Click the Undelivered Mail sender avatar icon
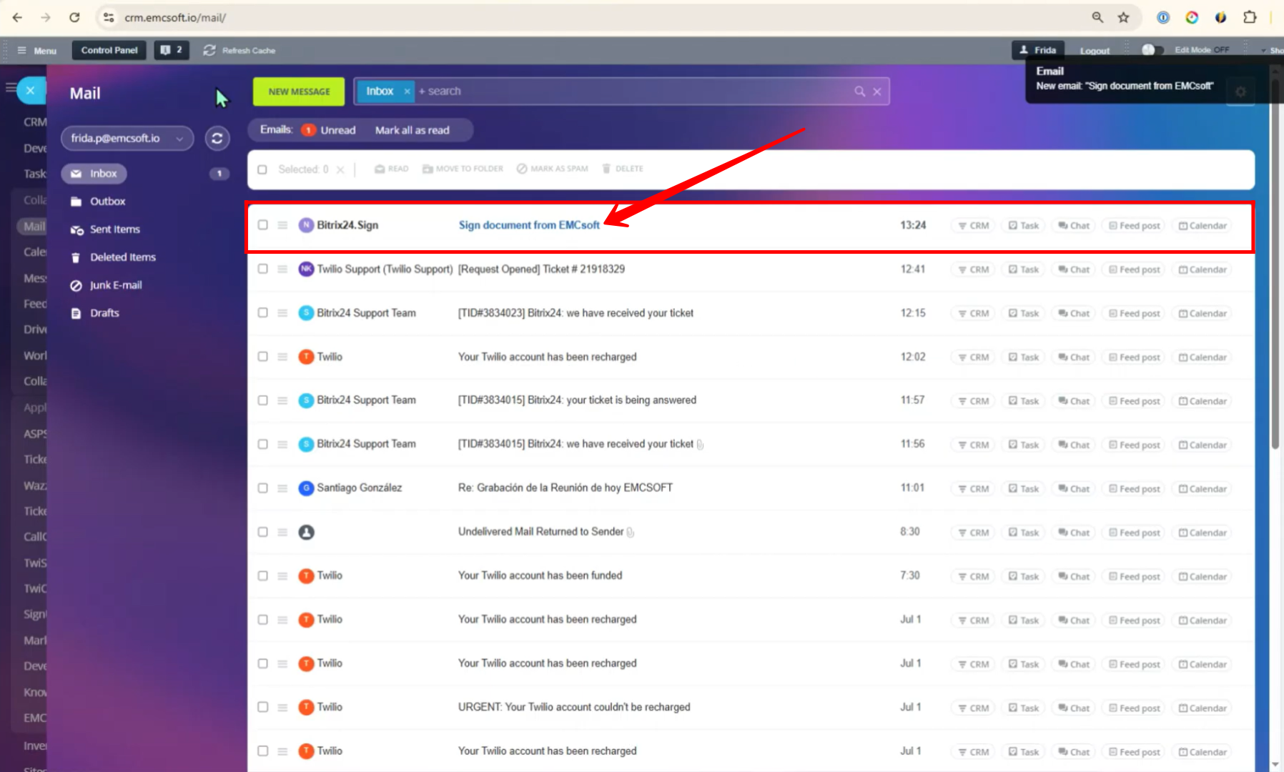Viewport: 1284px width, 772px height. [x=306, y=532]
